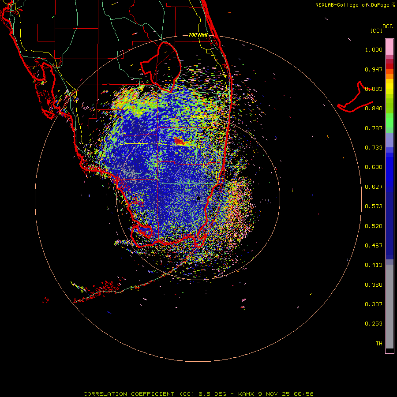Viewport: 397px width, 397px height.
Task: Select the 0.360 legend value
Action: coord(374,285)
